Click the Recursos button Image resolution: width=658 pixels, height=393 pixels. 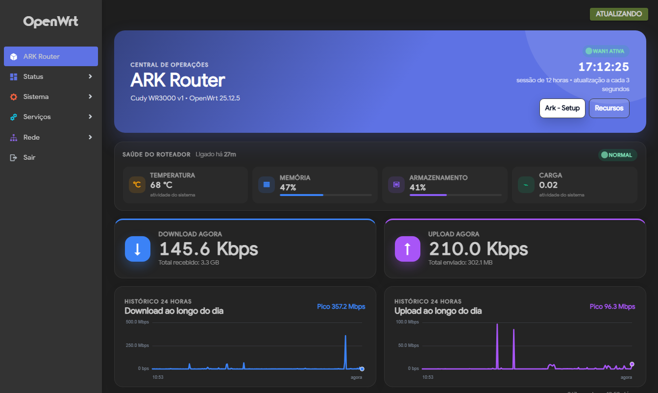pyautogui.click(x=609, y=108)
